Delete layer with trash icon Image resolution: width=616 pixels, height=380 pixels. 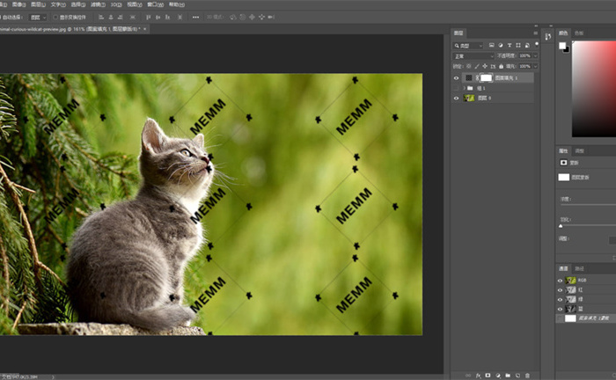(528, 376)
